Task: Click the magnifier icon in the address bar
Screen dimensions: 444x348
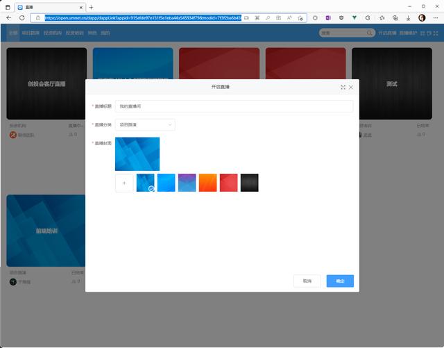Action: pyautogui.click(x=268, y=18)
